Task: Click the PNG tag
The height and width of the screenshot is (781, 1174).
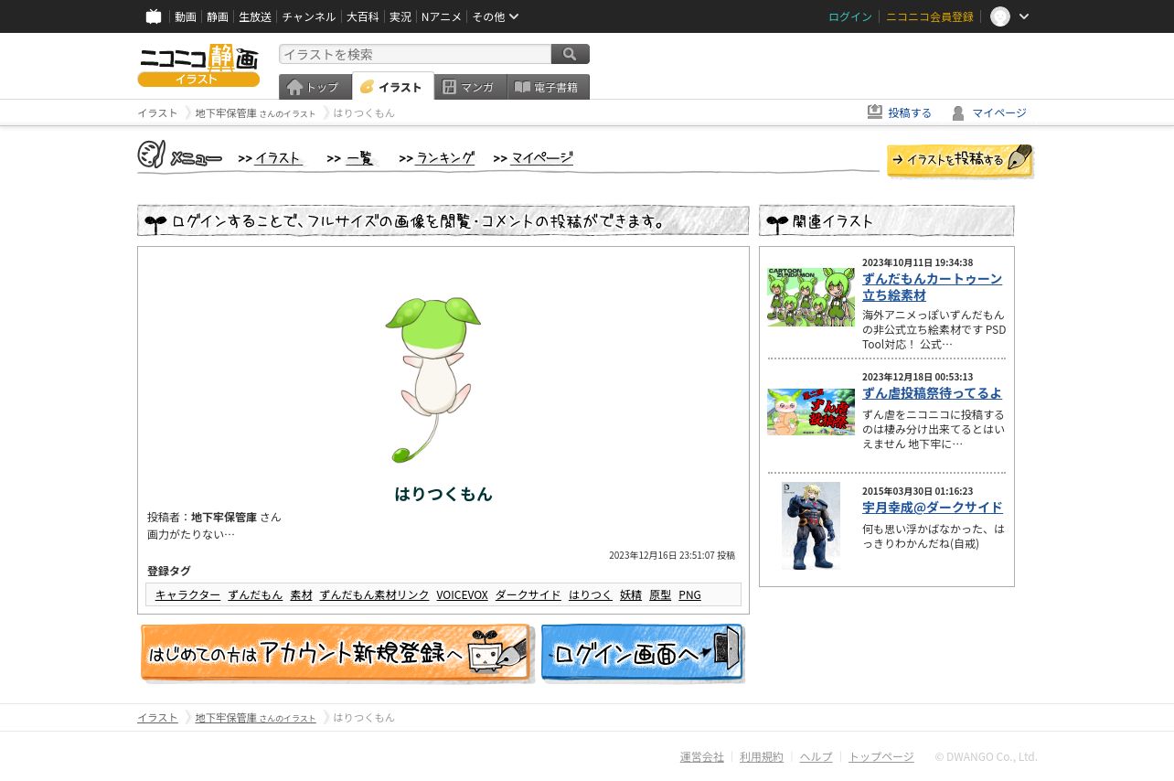Action: pos(689,594)
